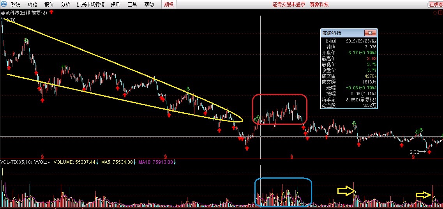
Task: Click the diamond icon at chart top-right
Action: [x=435, y=13]
